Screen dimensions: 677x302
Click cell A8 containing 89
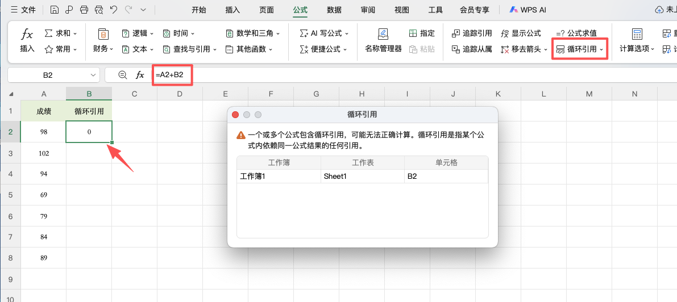44,258
